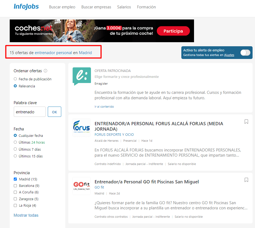The height and width of the screenshot is (228, 255).
Task: Open the coches.net advertisement banner
Action: point(102,31)
